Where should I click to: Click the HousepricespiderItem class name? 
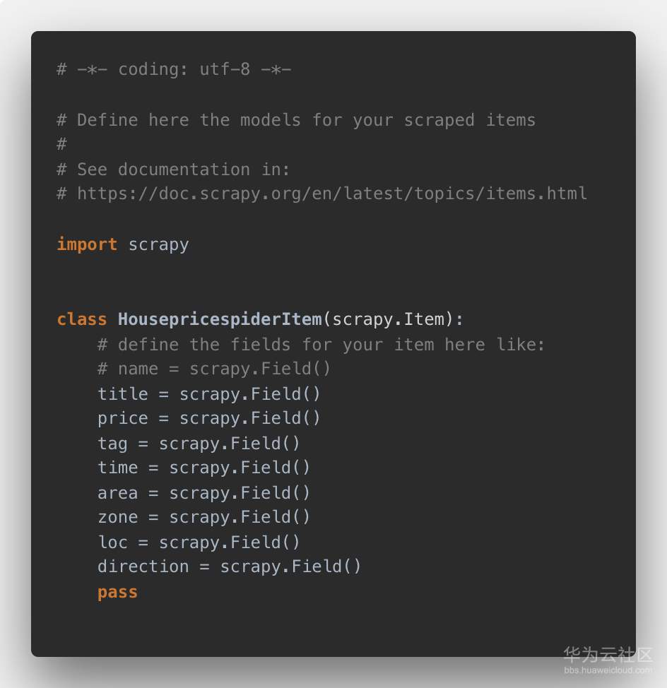(x=220, y=319)
